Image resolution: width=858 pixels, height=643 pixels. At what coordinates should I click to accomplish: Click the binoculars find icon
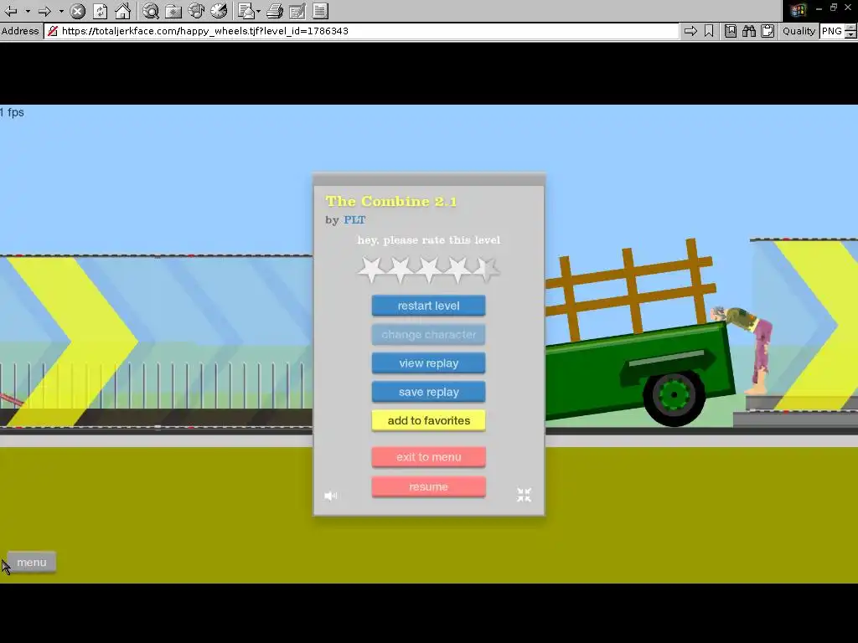tap(749, 31)
